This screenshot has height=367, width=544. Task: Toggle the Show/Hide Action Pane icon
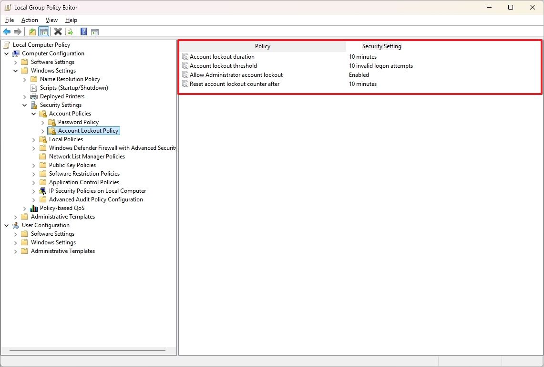point(94,31)
